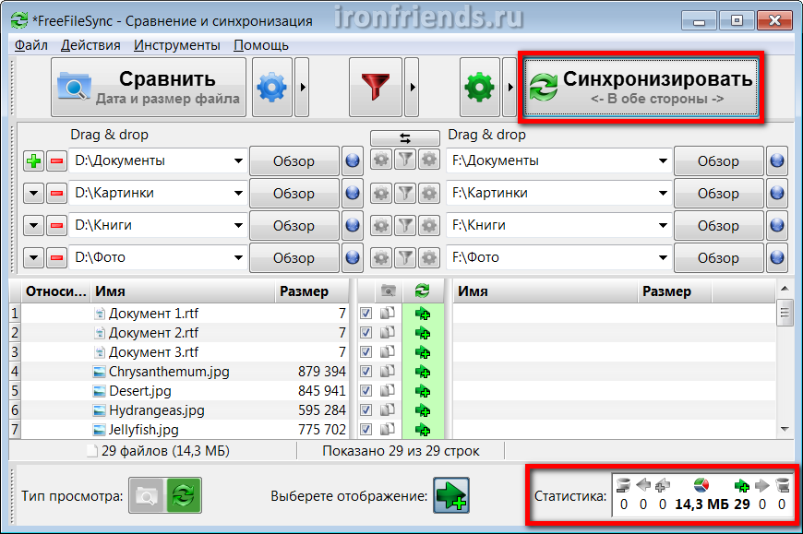Click the green plus add folder pair icon

click(33, 161)
